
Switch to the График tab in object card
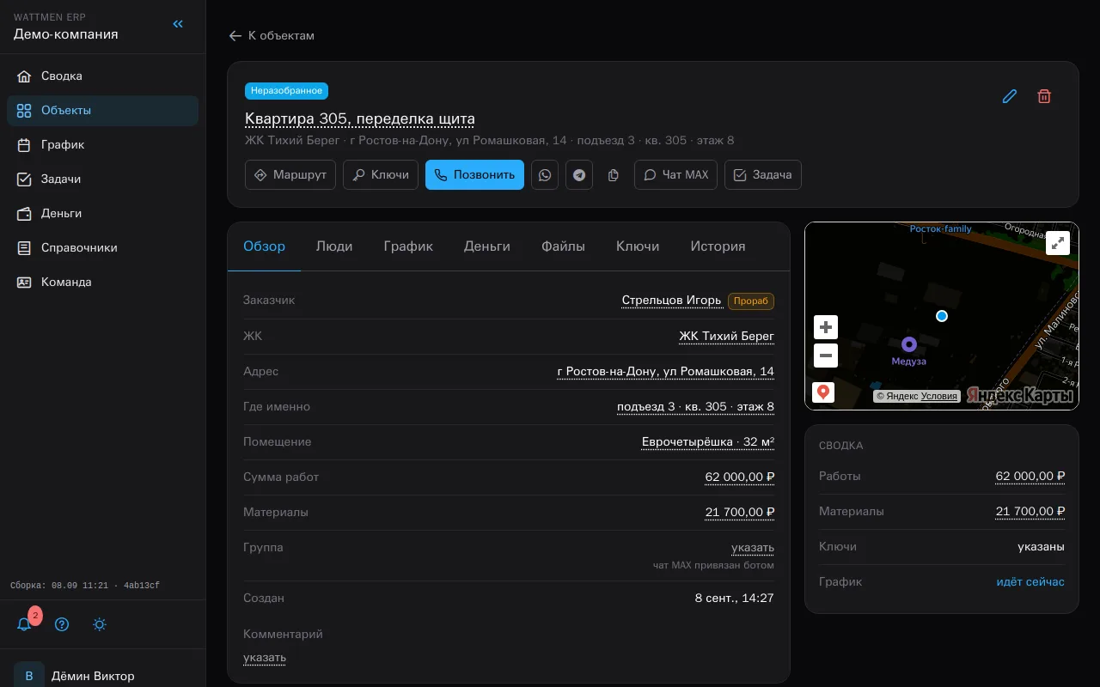408,246
